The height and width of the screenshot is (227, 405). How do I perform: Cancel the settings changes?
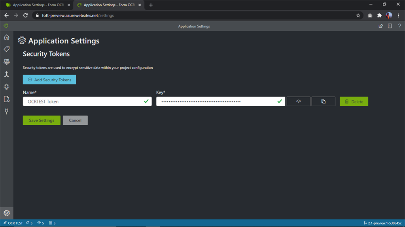[75, 120]
